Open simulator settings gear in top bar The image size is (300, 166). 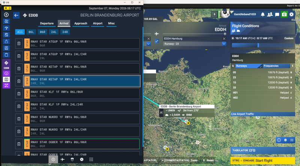291,14
